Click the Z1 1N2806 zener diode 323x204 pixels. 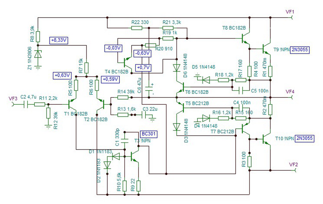coord(38,54)
